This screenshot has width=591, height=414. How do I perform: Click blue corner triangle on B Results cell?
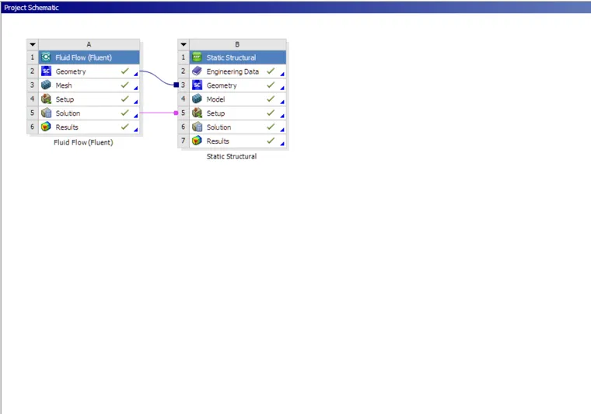click(x=282, y=144)
